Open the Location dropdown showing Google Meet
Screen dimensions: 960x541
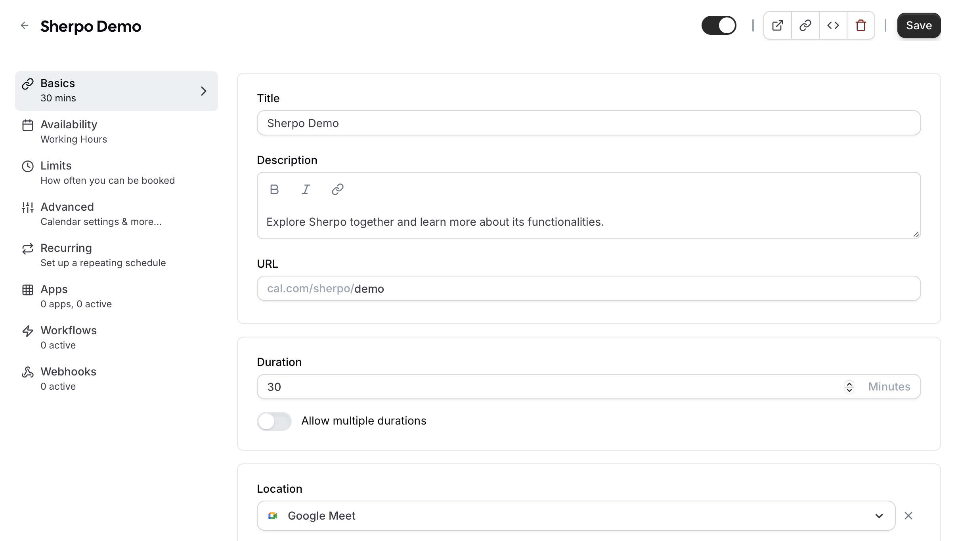pyautogui.click(x=879, y=515)
